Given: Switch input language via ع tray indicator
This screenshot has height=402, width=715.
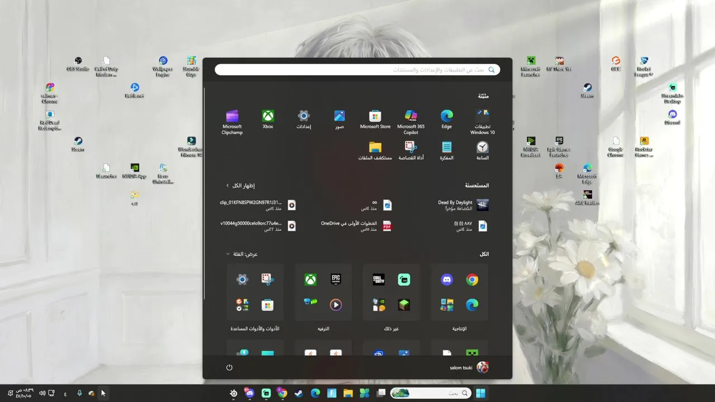Looking at the screenshot, I should 65,394.
